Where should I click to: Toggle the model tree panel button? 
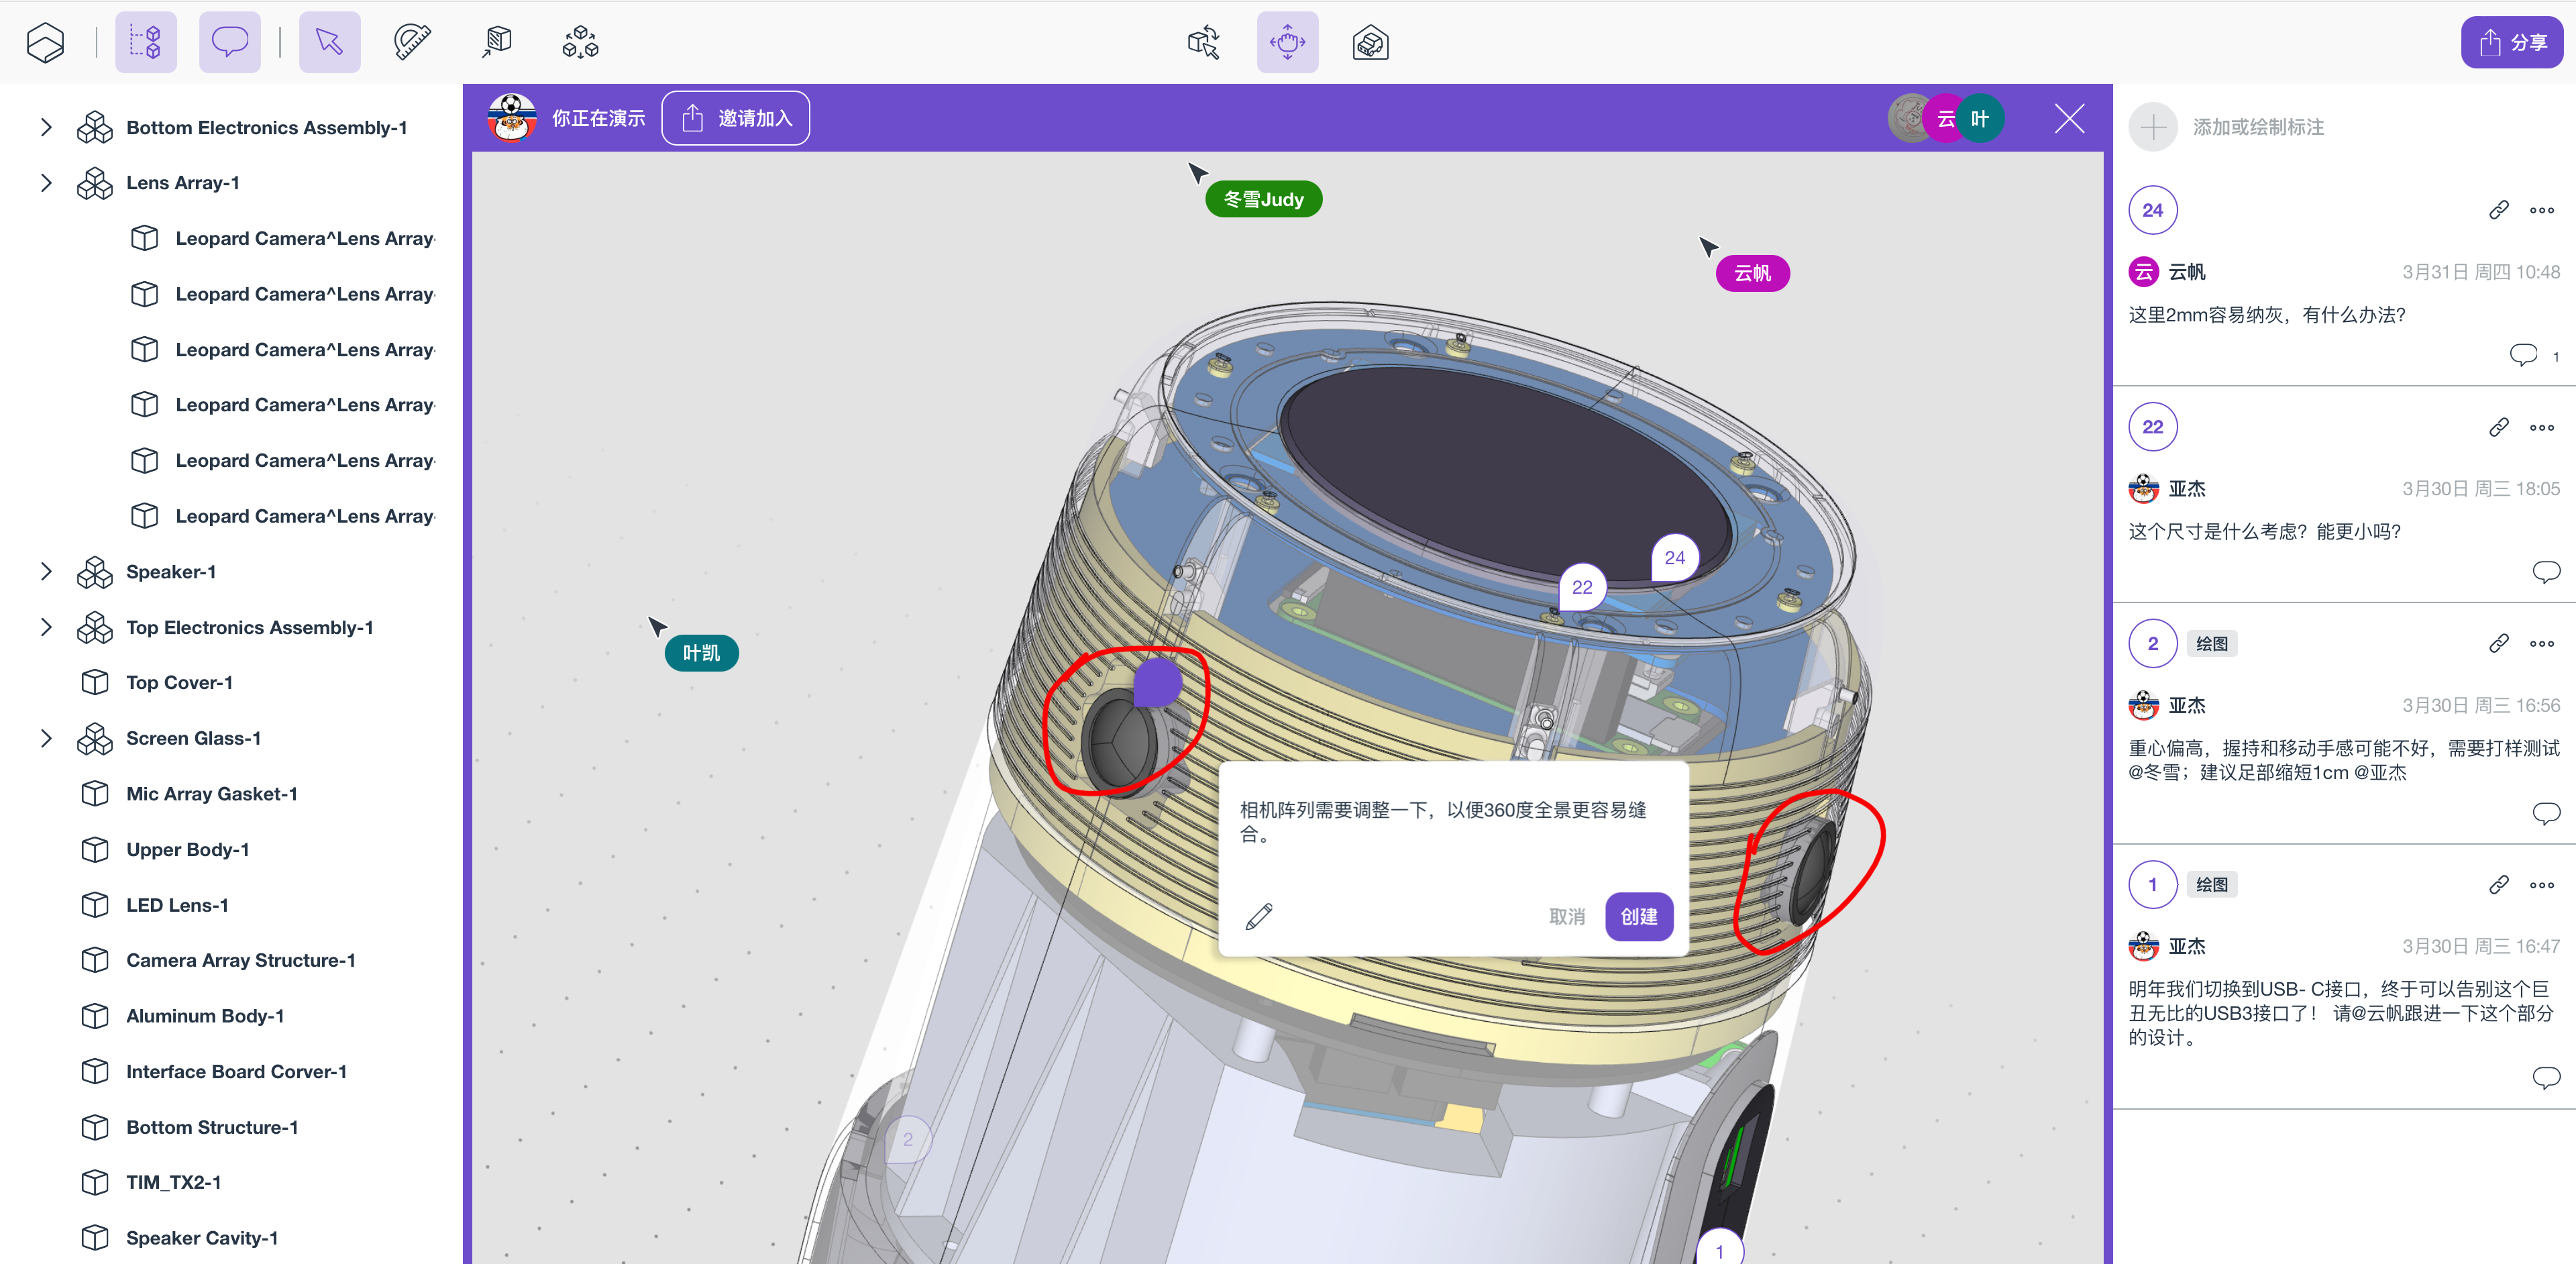click(x=146, y=42)
